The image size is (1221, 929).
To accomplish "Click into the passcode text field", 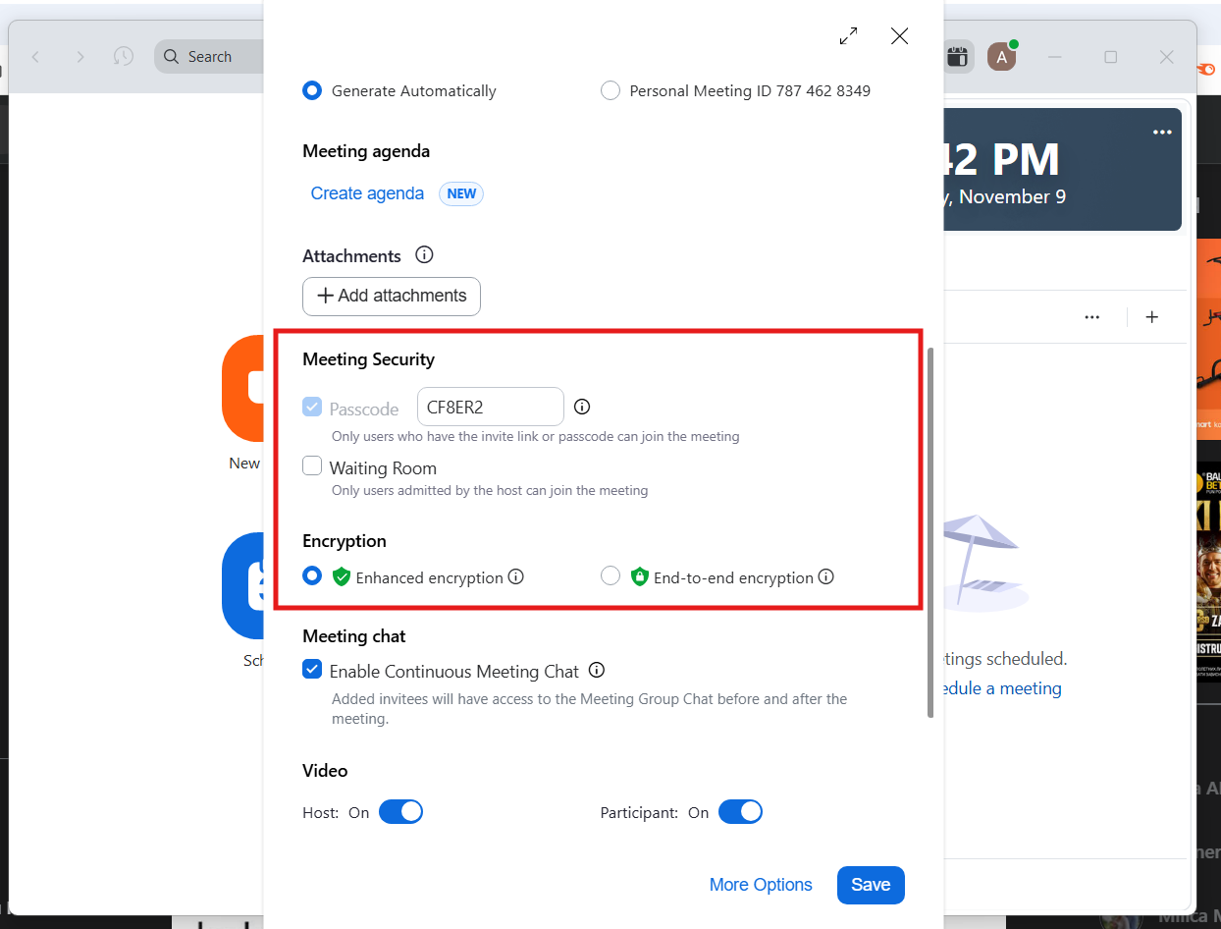I will [x=490, y=408].
